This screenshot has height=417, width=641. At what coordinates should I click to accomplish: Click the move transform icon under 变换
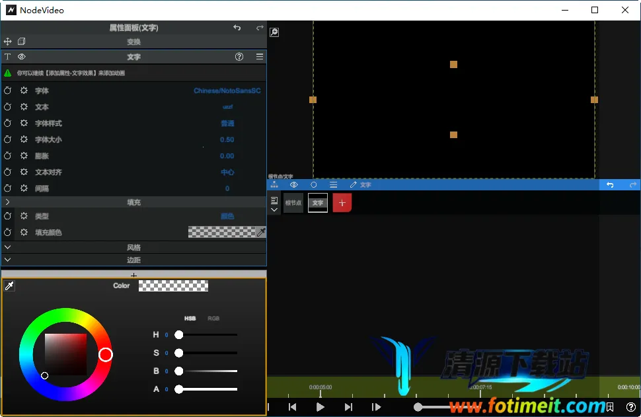click(x=8, y=42)
